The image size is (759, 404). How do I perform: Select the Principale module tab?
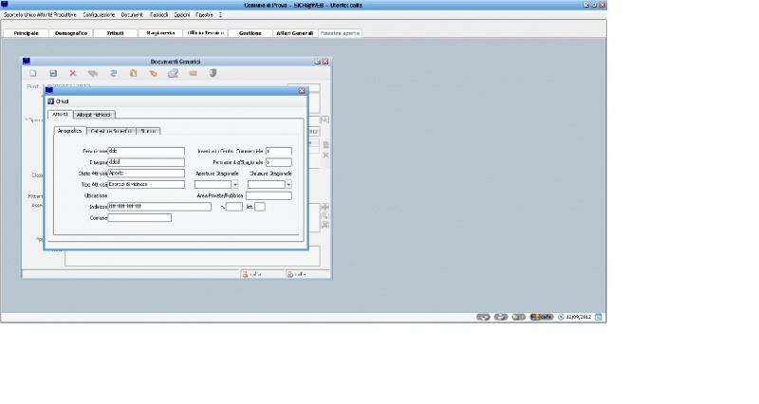[27, 33]
